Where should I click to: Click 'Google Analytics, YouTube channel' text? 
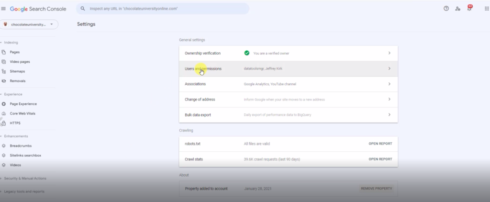click(x=270, y=84)
